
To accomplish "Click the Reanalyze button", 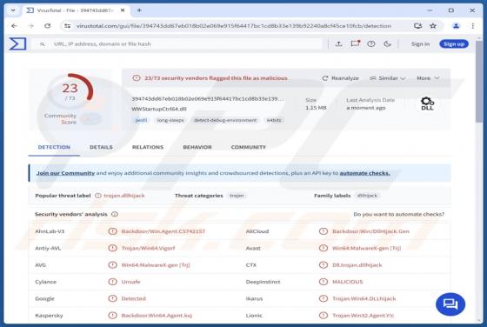I will 340,78.
